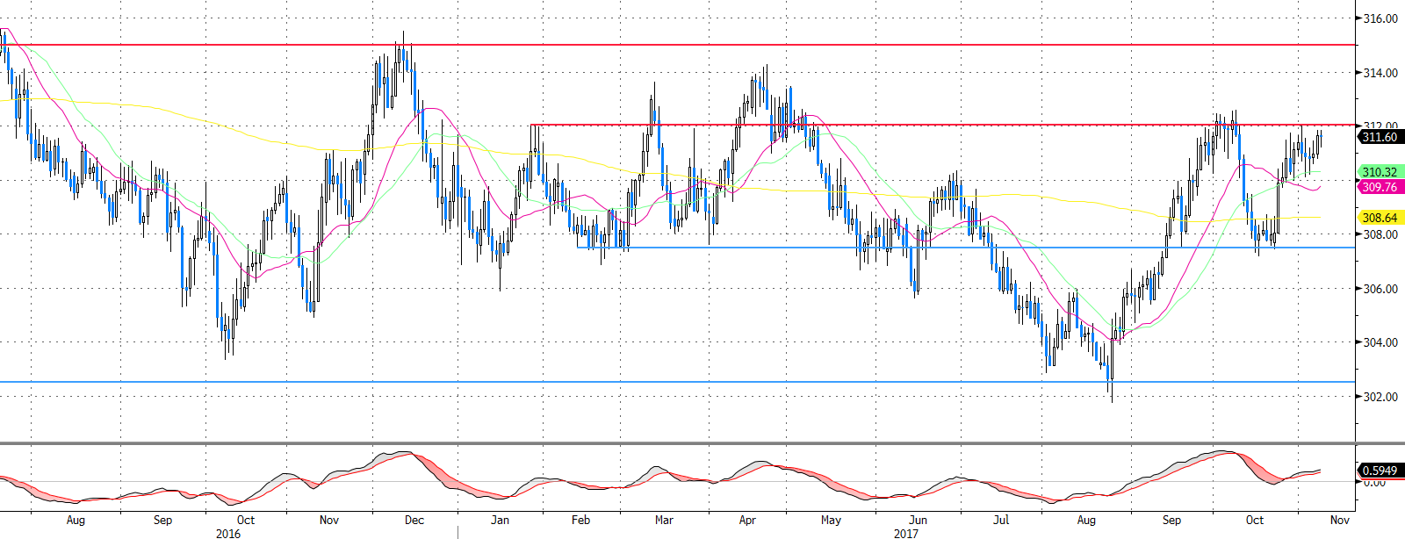Viewport: 1405px width, 539px height.
Task: Click the May month label
Action: pyautogui.click(x=831, y=520)
